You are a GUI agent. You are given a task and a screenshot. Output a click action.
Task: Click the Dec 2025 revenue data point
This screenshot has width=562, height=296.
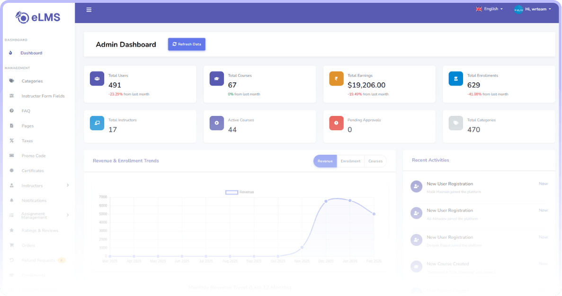tap(326, 201)
